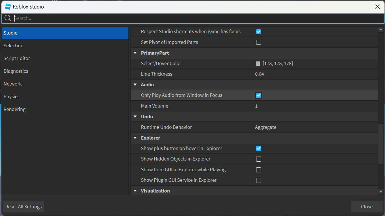This screenshot has height=216, width=385.
Task: Collapse the Audio section arrow
Action: [135, 85]
